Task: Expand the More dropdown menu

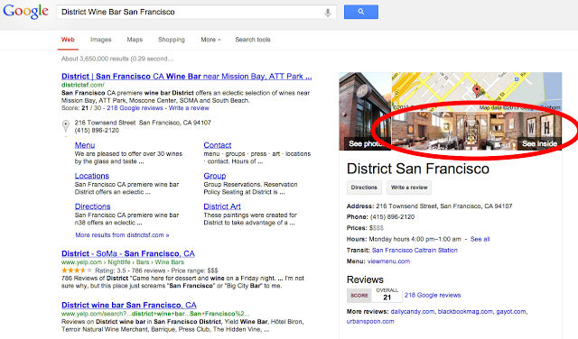Action: coord(210,40)
